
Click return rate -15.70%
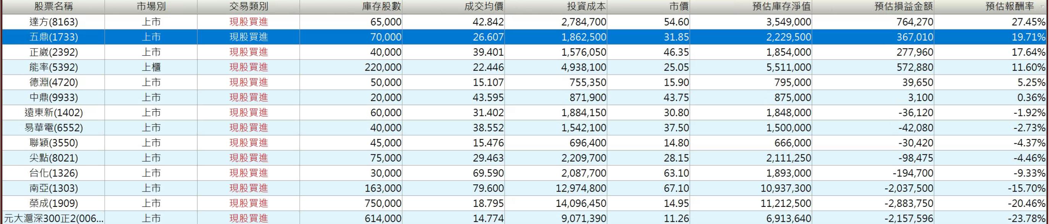(1026, 188)
